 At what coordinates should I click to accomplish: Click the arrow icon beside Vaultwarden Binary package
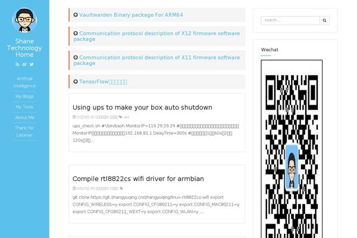(x=76, y=15)
